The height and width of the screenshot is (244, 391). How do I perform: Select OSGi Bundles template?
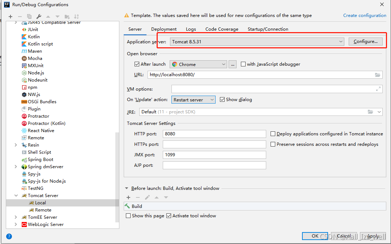click(42, 101)
